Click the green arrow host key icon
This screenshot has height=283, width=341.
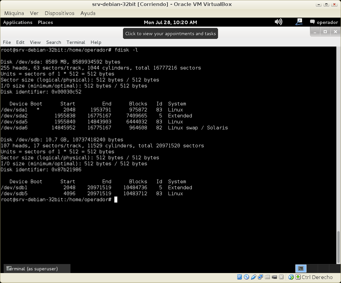(298, 277)
